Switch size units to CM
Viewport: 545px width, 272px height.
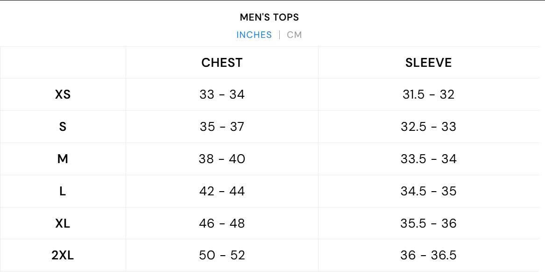coord(294,35)
